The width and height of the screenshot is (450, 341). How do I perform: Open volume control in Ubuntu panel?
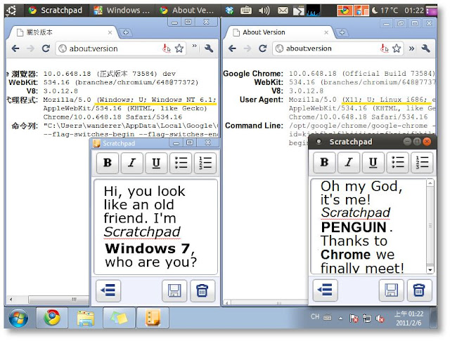click(x=264, y=11)
